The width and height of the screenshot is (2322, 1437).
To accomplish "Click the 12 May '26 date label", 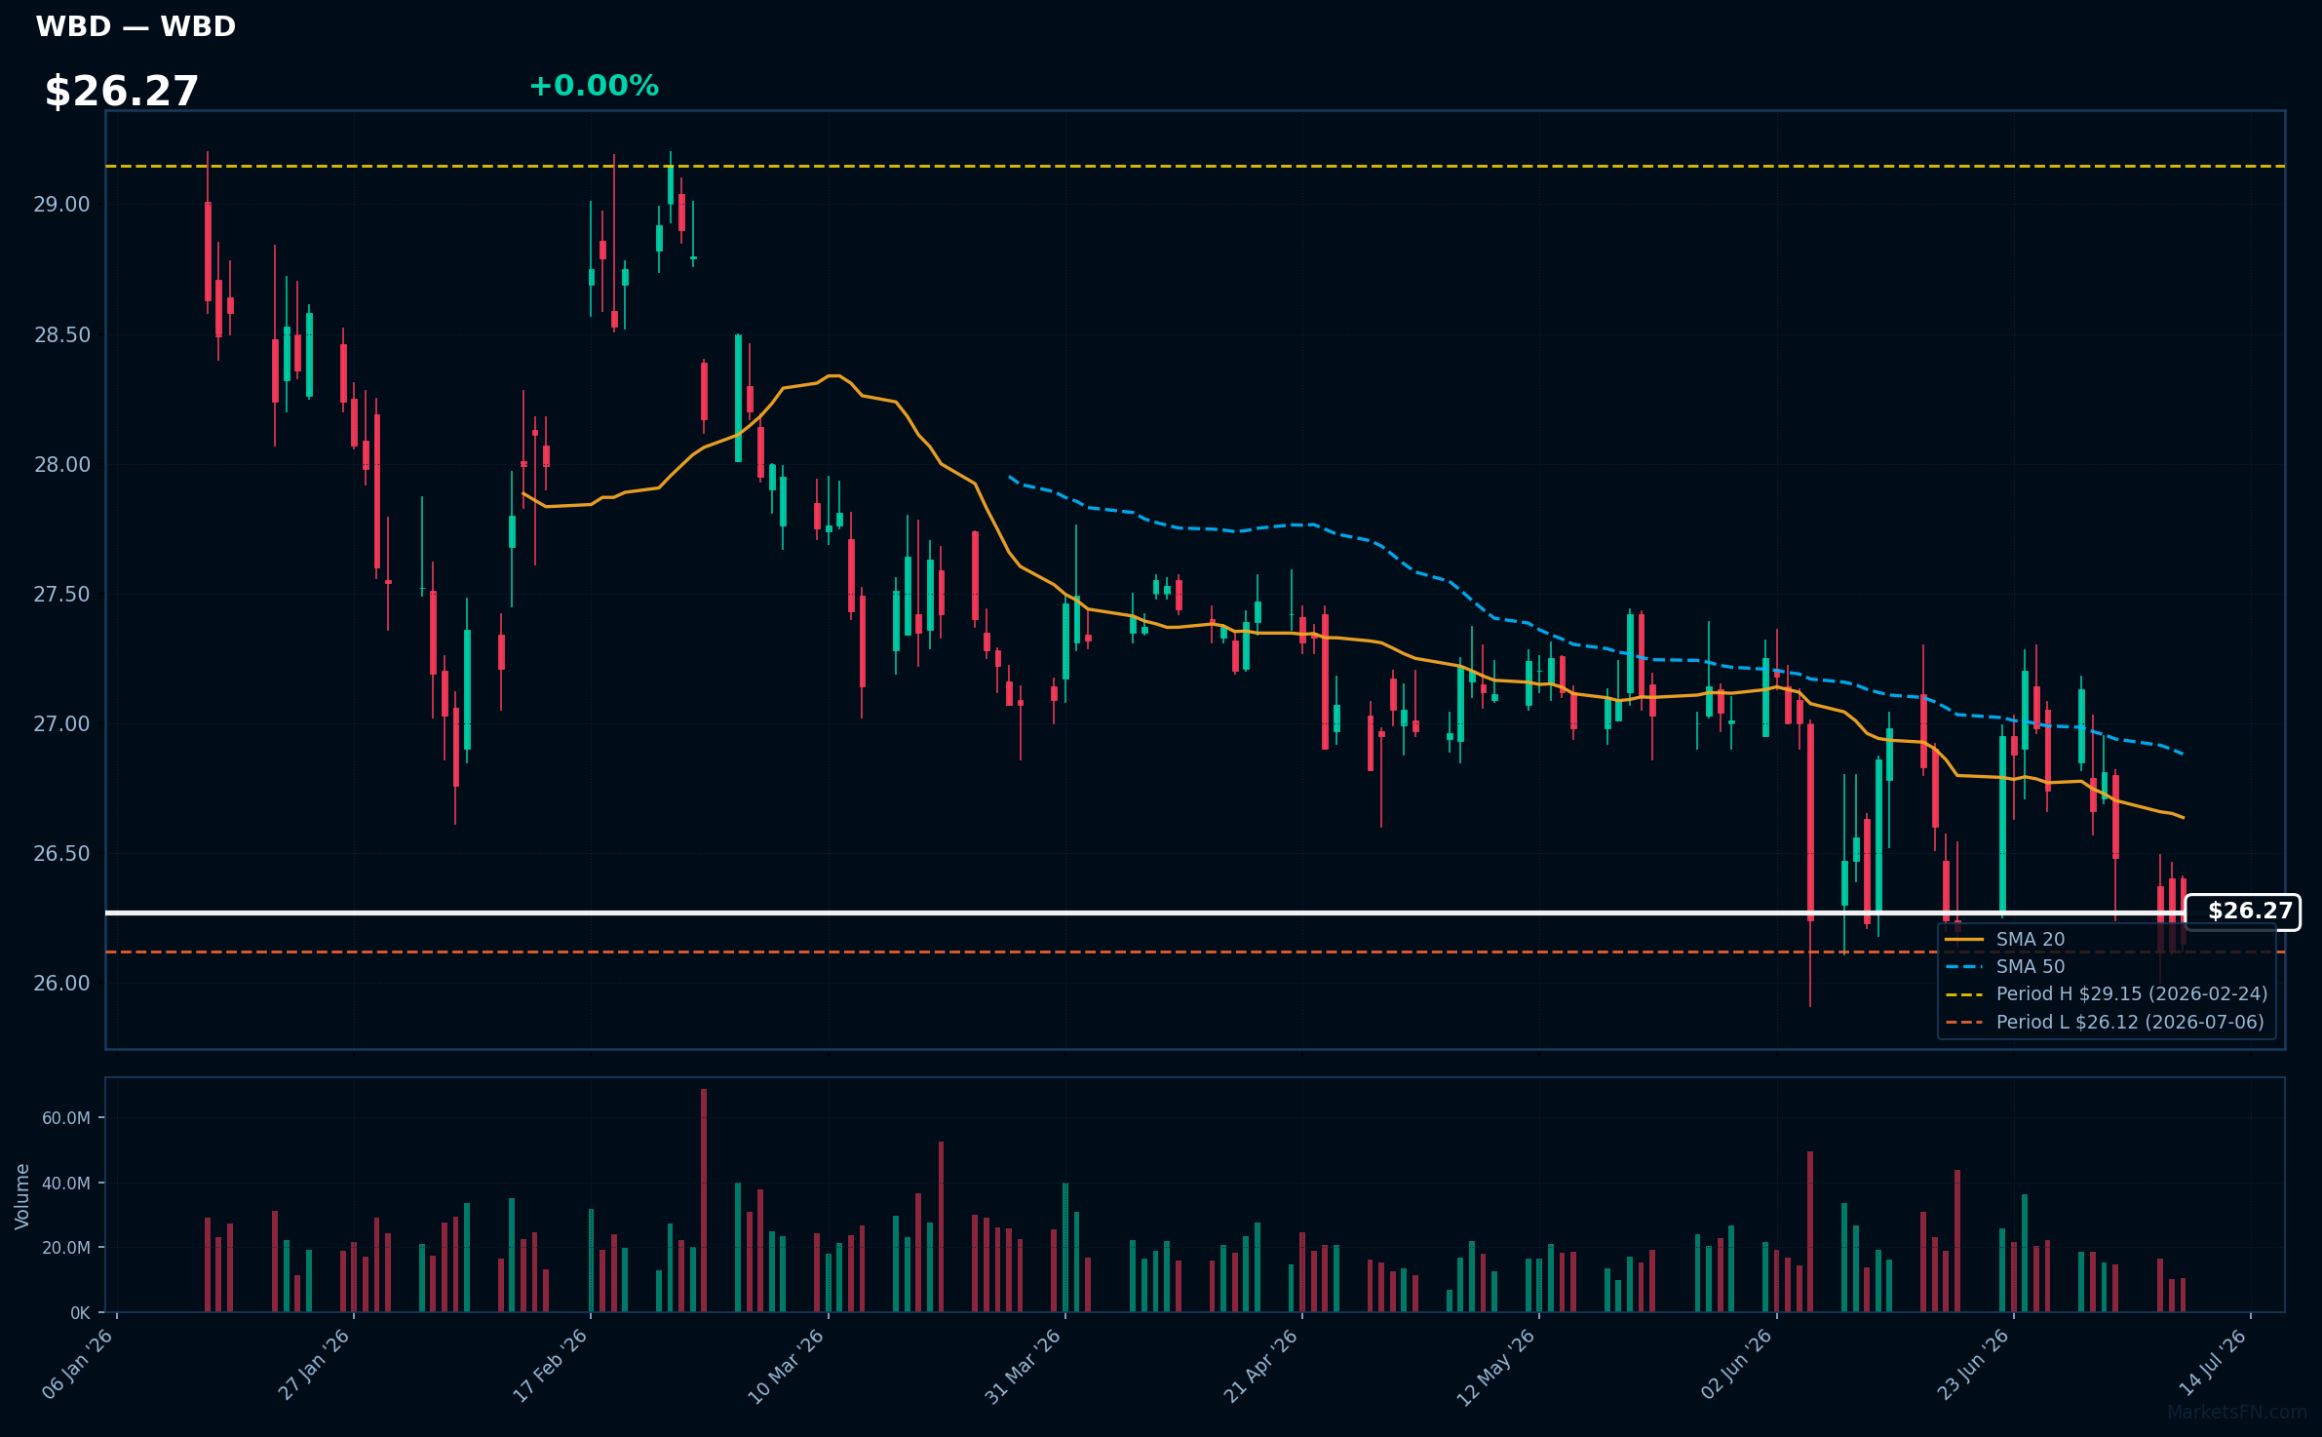I will click(x=1496, y=1366).
